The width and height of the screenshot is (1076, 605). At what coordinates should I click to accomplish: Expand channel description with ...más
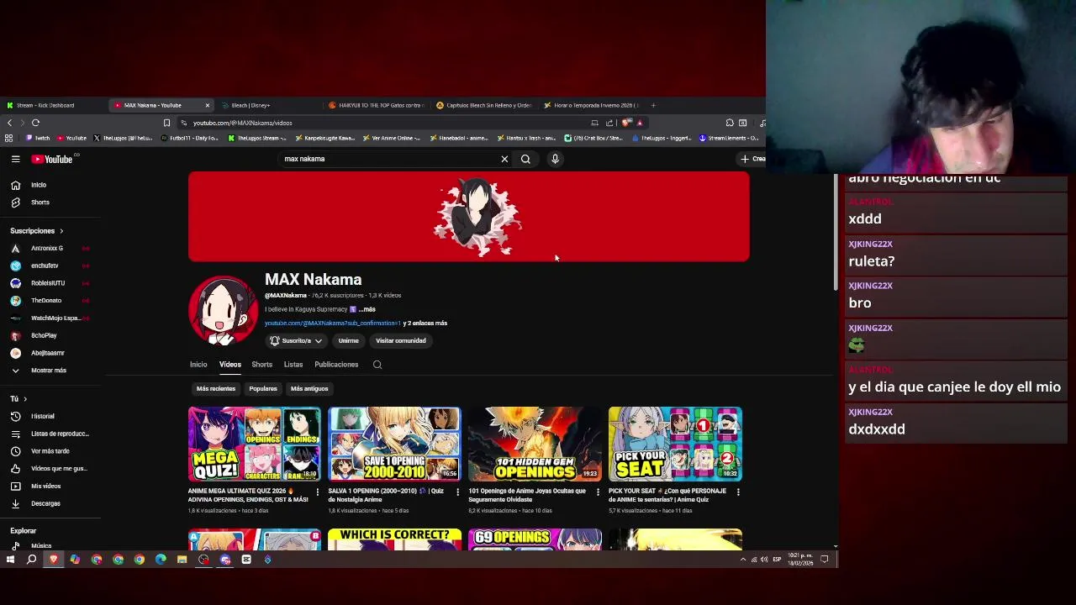tap(367, 309)
